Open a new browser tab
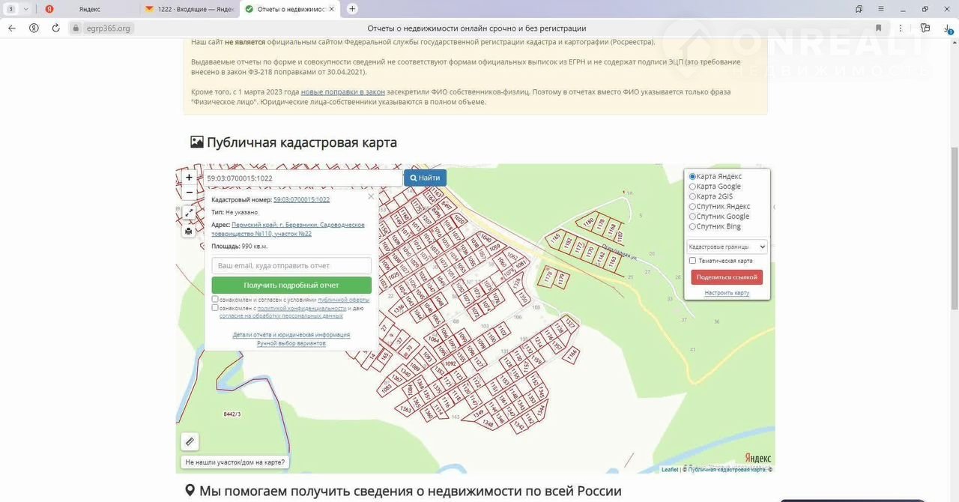The height and width of the screenshot is (502, 959). [352, 9]
